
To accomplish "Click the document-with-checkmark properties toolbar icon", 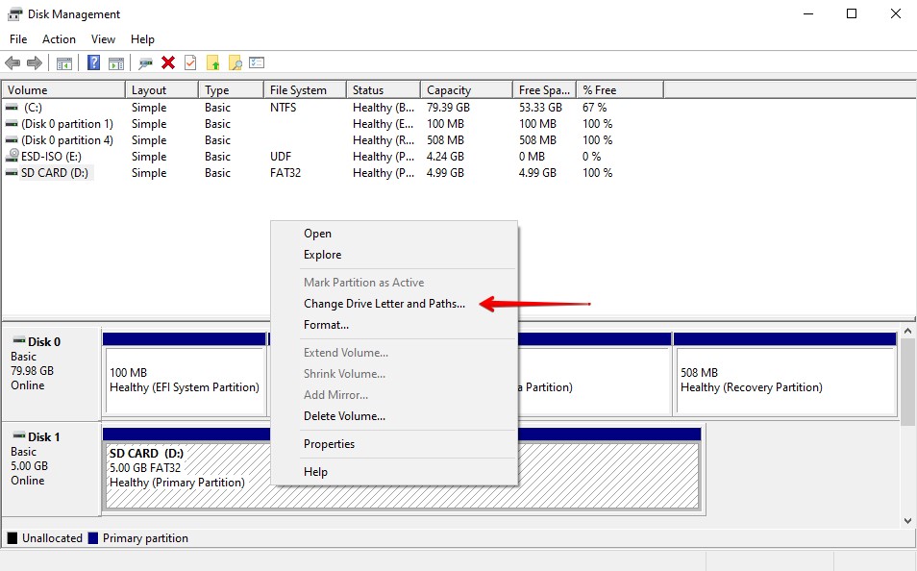I will click(191, 62).
